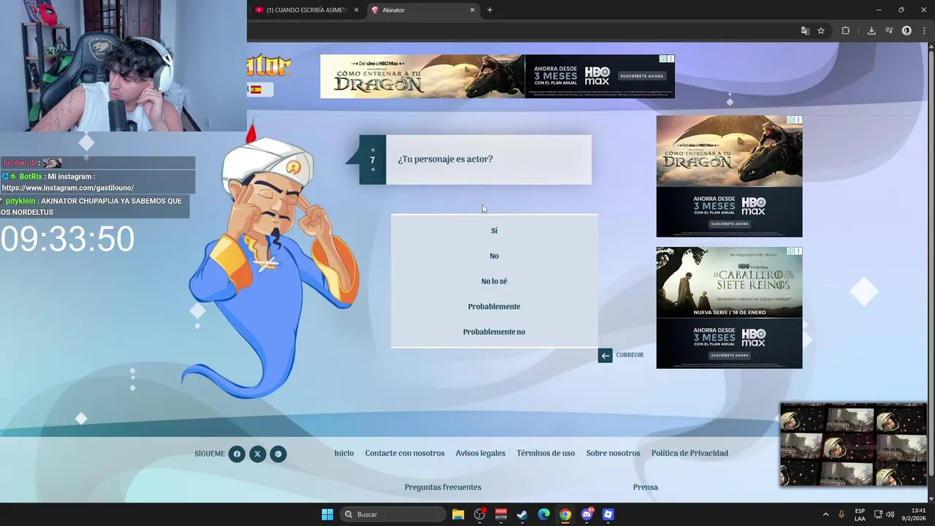935x526 pixels.
Task: Click the 'CORREGIR' label
Action: (x=630, y=355)
